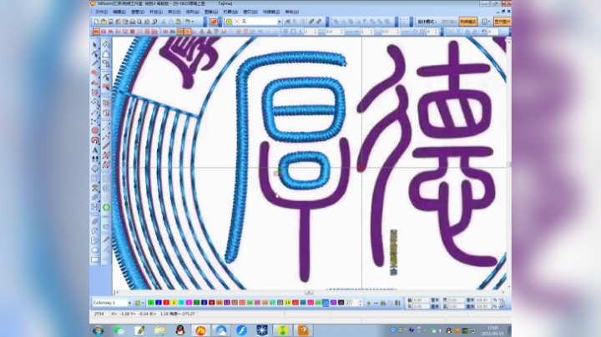Click the vertical scrollbar on canvas right edge
This screenshot has width=601, height=337.
[x=509, y=163]
